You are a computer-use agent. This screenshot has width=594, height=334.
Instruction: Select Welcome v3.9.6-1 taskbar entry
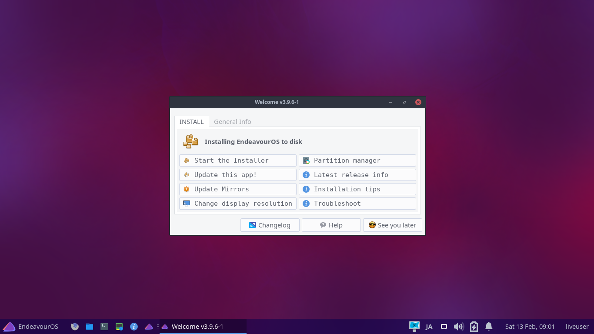(x=203, y=327)
